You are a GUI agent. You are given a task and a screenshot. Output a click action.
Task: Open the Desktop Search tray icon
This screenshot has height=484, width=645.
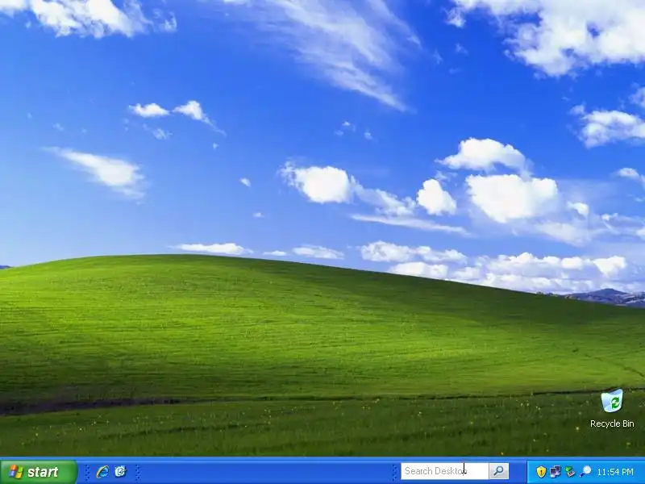coord(585,471)
